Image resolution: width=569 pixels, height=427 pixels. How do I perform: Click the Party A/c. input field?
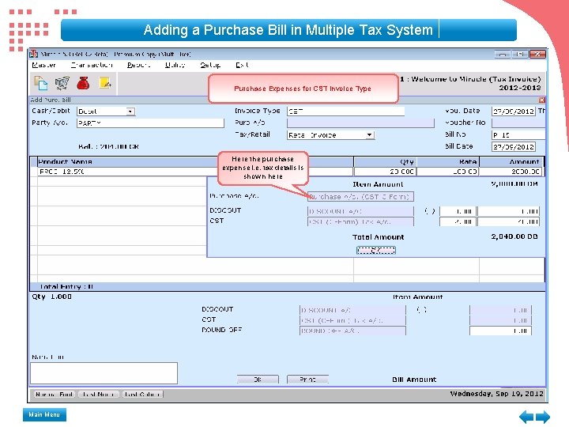tap(150, 123)
